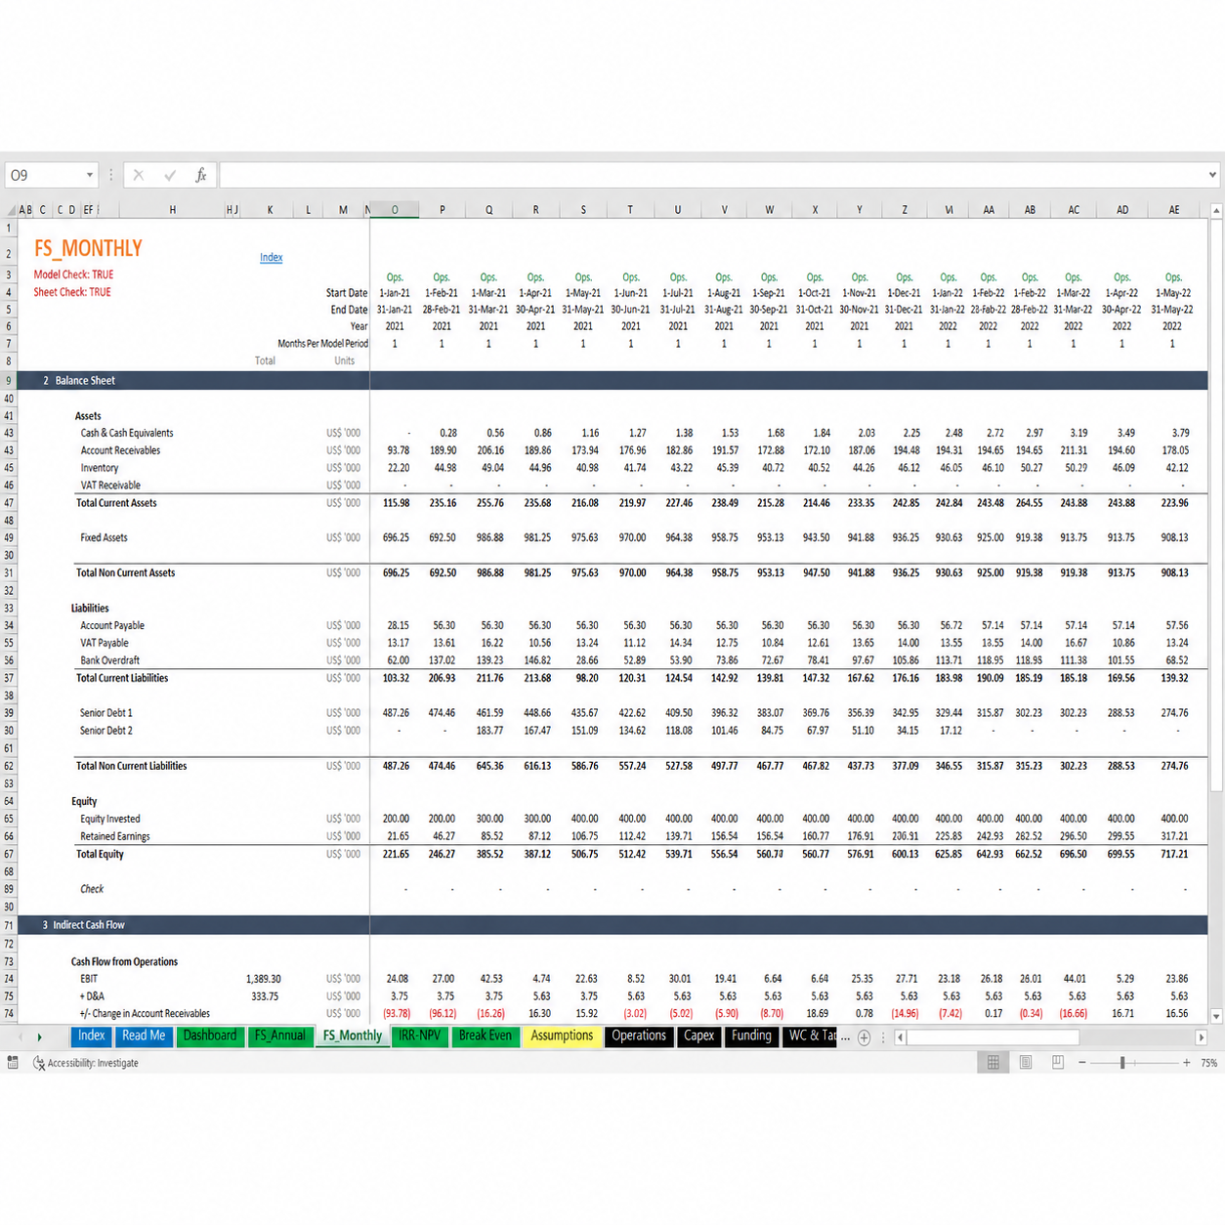Click the horizontal scrollbar thumb
This screenshot has height=1225, width=1225.
(993, 1037)
